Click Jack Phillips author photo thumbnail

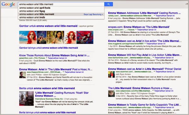tap(23, 75)
